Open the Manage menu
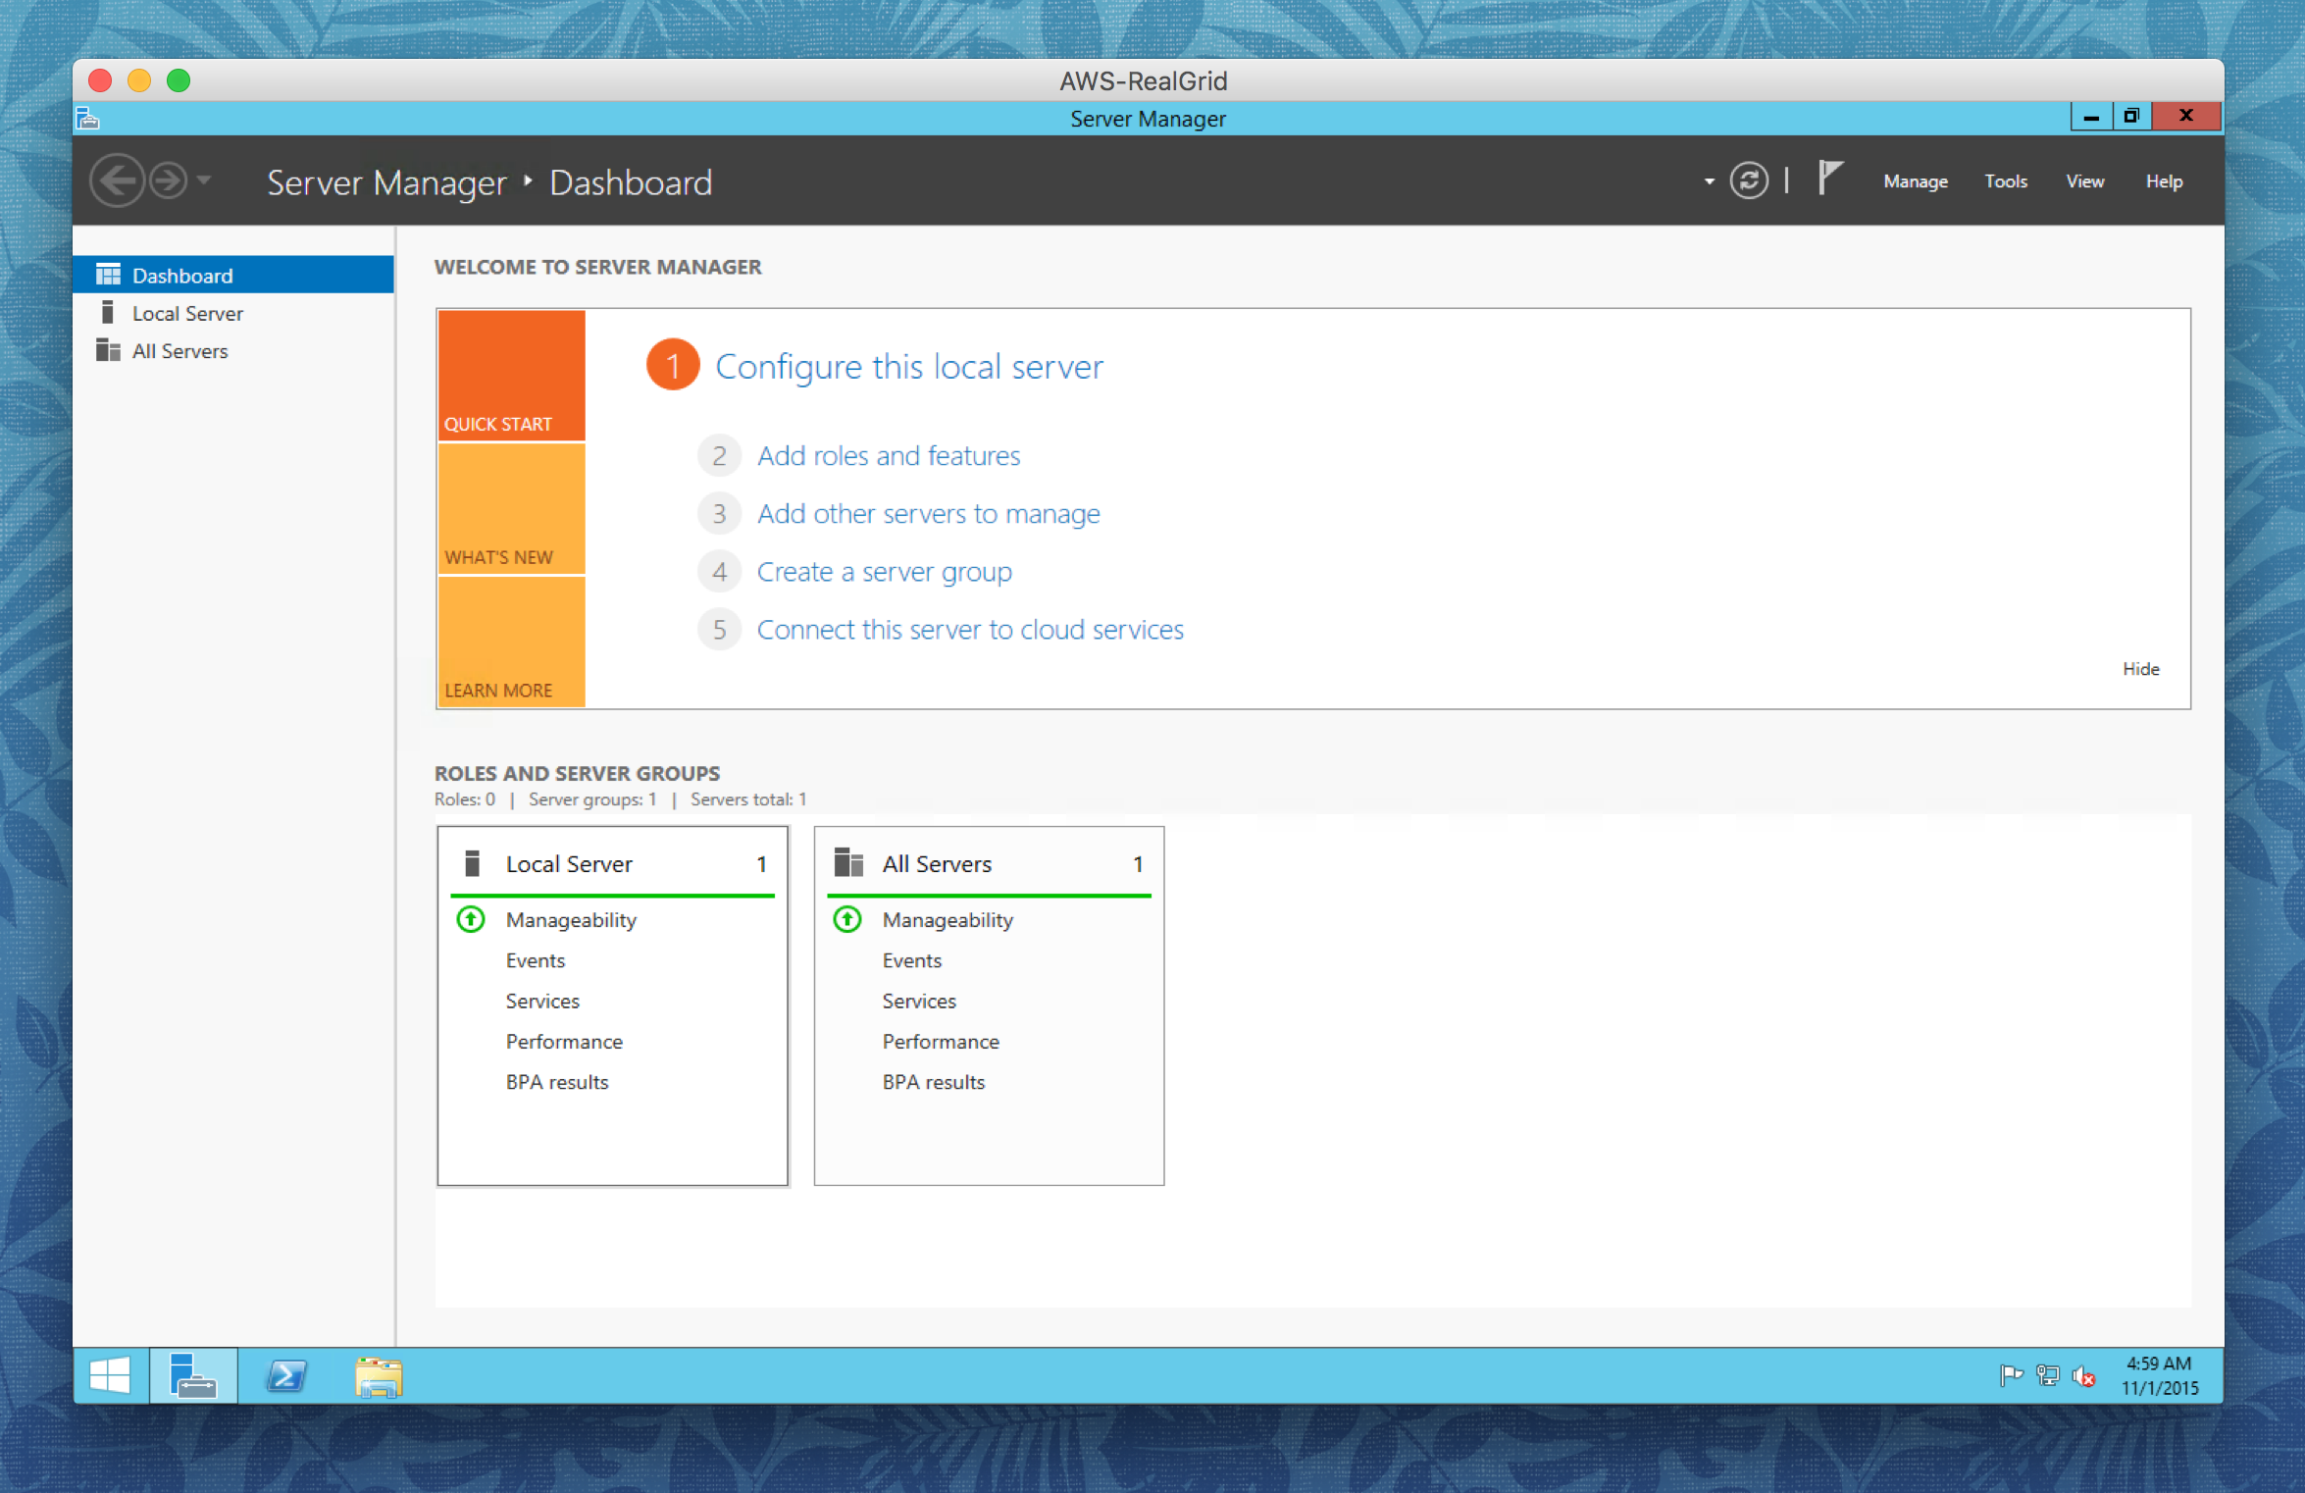 (1915, 181)
